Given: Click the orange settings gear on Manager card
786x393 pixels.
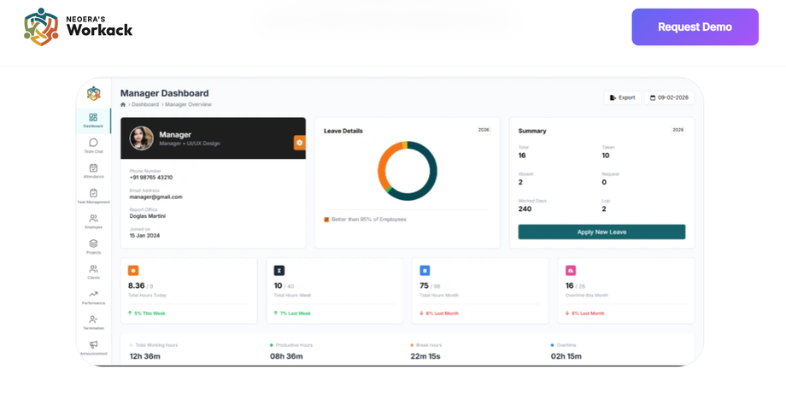Looking at the screenshot, I should (300, 143).
